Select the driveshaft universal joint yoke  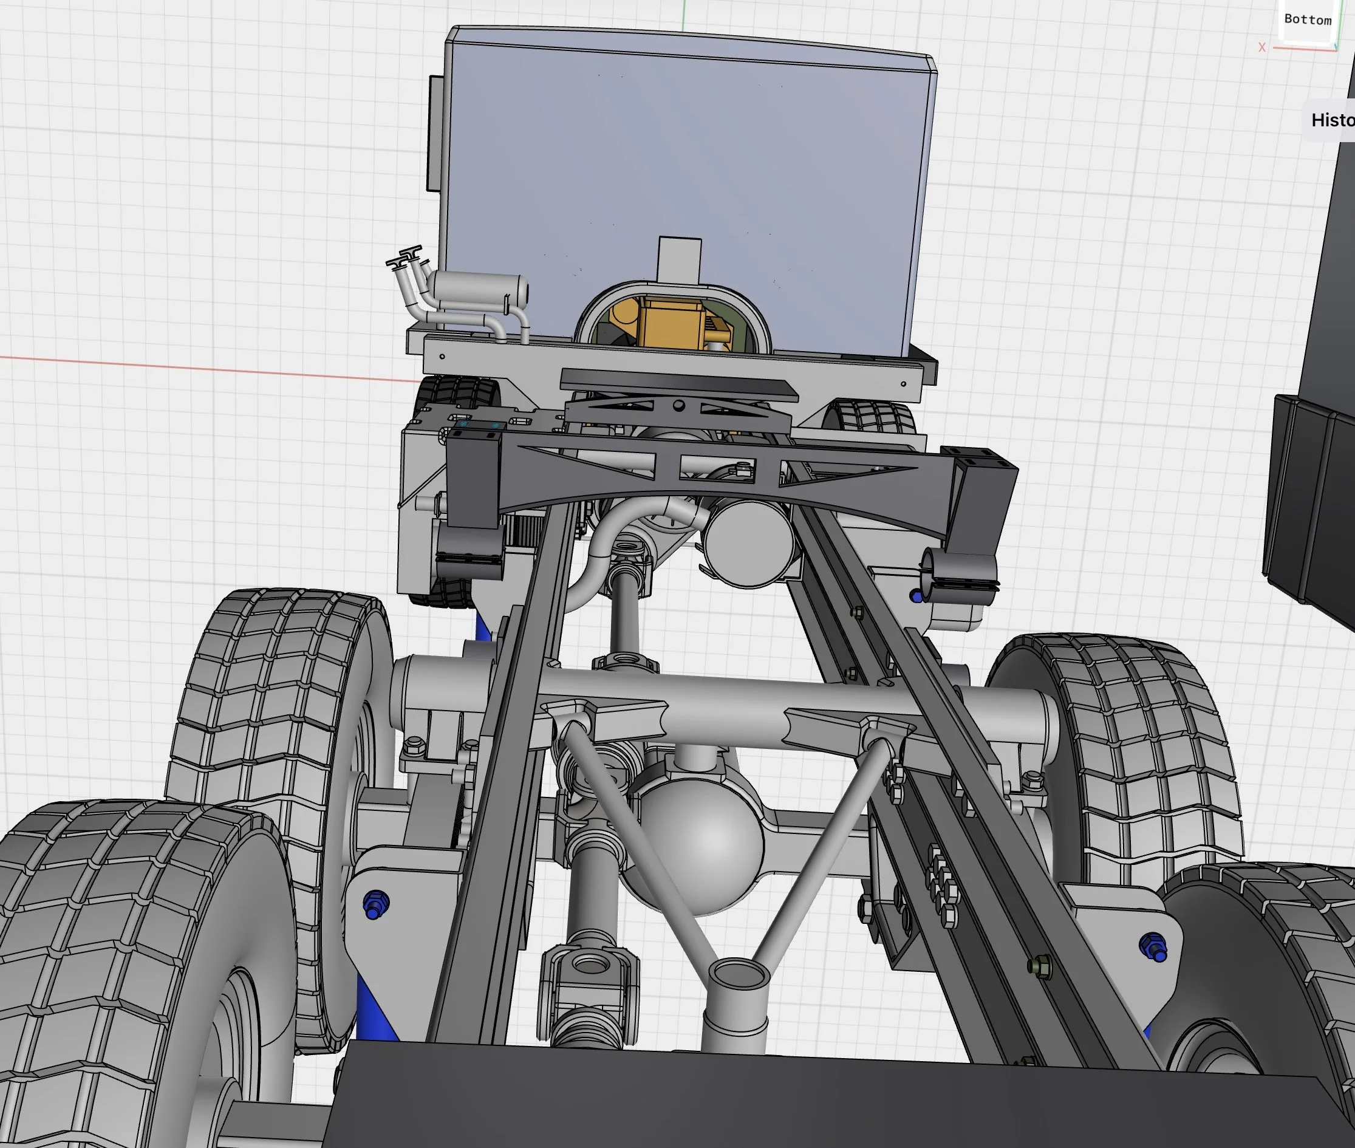[x=588, y=977]
